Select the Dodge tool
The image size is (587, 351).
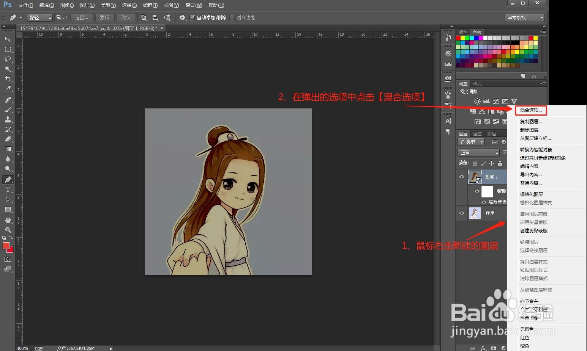pos(8,169)
